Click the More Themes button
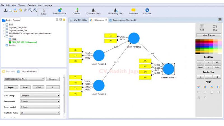 (x=209, y=35)
